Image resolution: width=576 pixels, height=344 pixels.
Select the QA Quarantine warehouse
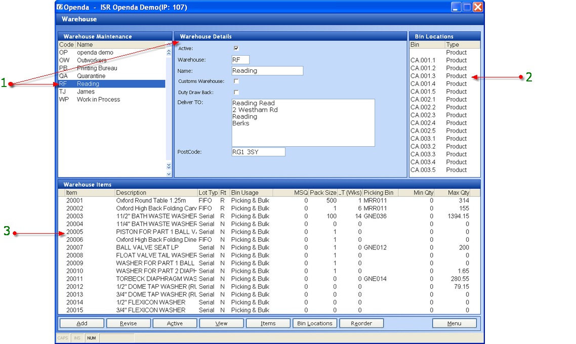(112, 76)
